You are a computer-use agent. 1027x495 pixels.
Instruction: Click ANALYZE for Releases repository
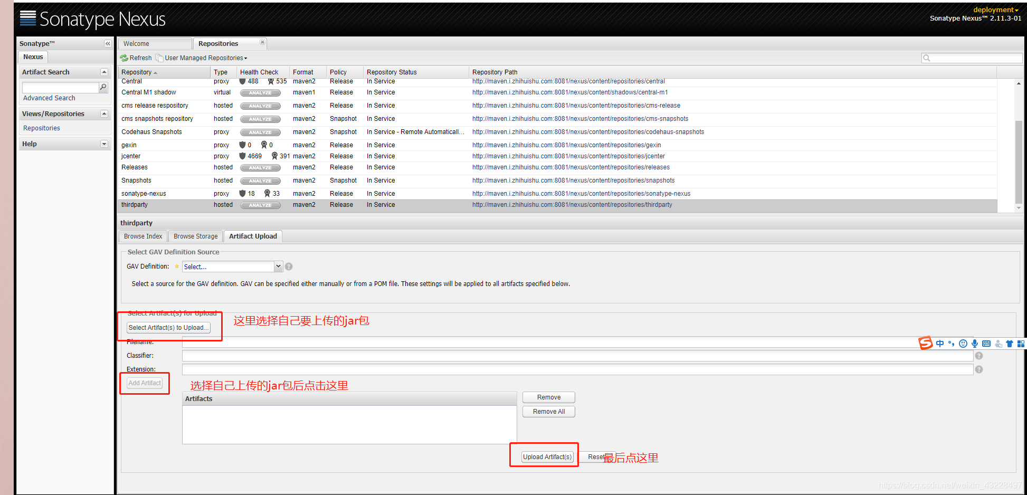click(x=260, y=168)
